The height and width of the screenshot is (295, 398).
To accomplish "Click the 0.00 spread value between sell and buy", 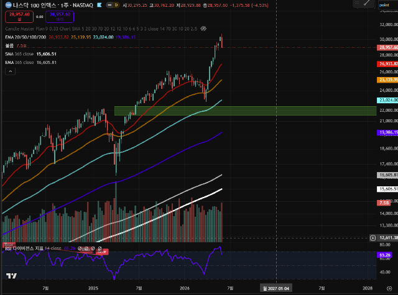I will coord(40,17).
